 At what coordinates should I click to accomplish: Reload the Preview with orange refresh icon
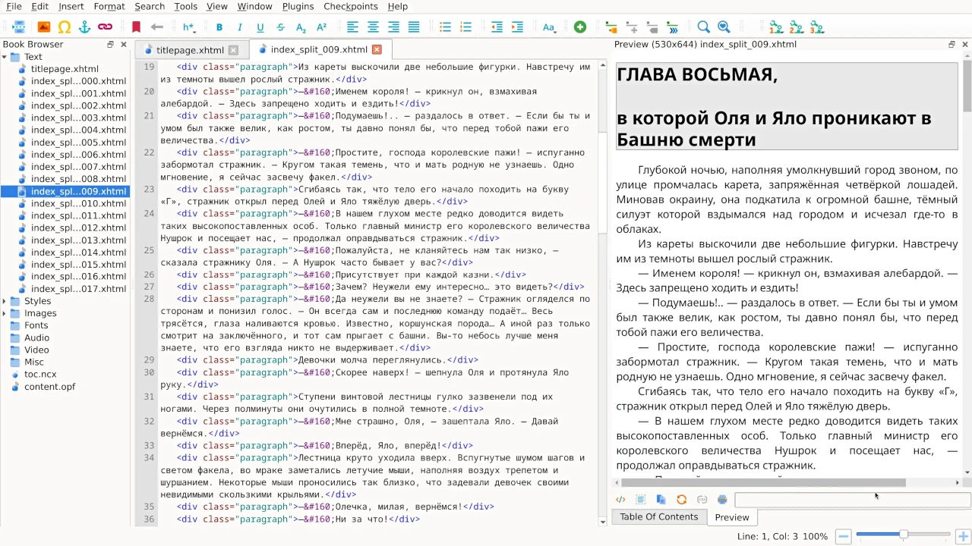682,500
